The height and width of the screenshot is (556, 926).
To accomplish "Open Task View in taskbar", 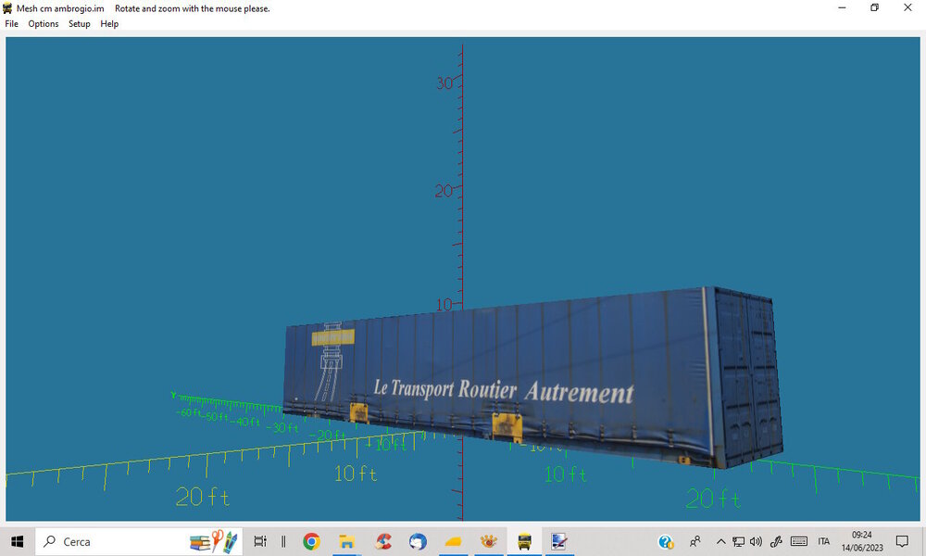I will (x=260, y=541).
